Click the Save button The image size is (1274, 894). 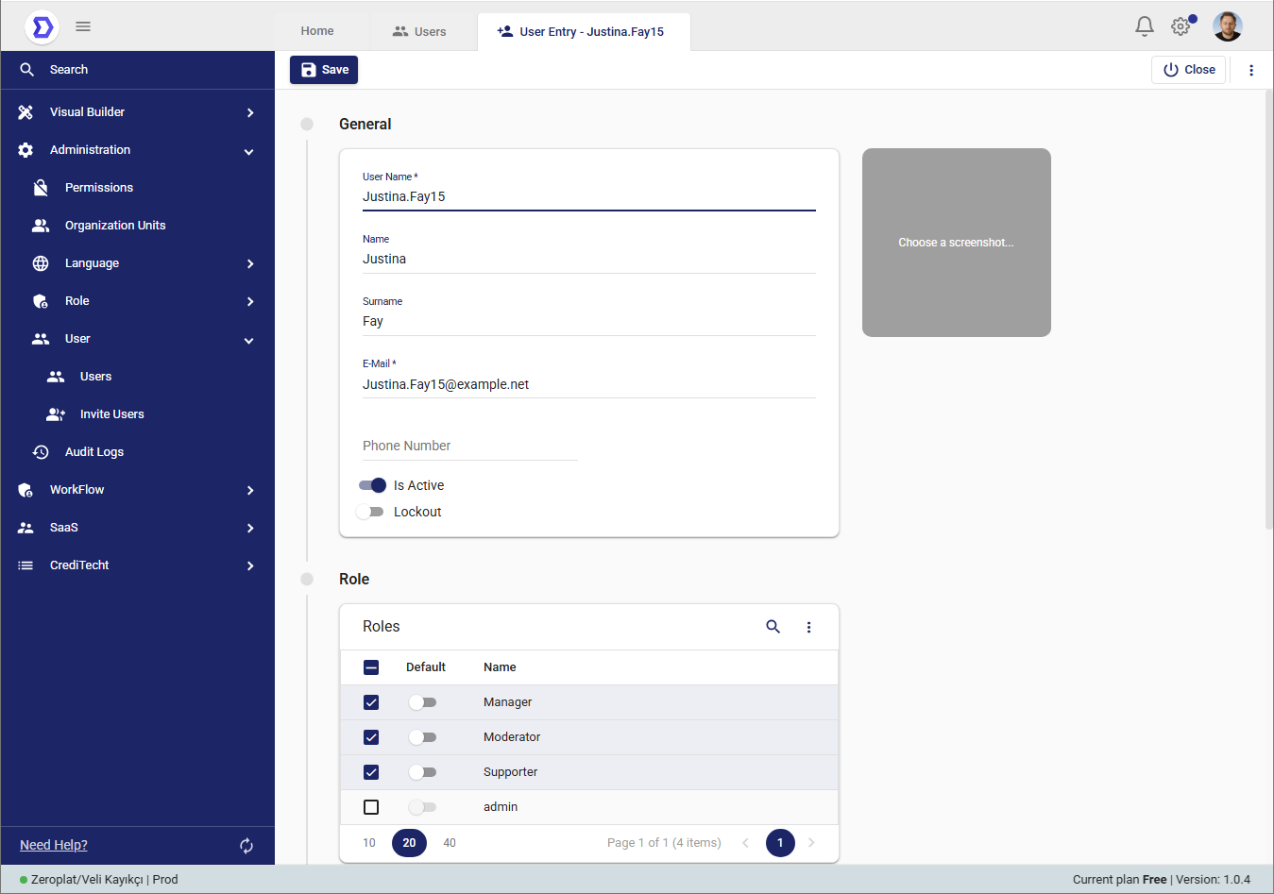pyautogui.click(x=324, y=70)
